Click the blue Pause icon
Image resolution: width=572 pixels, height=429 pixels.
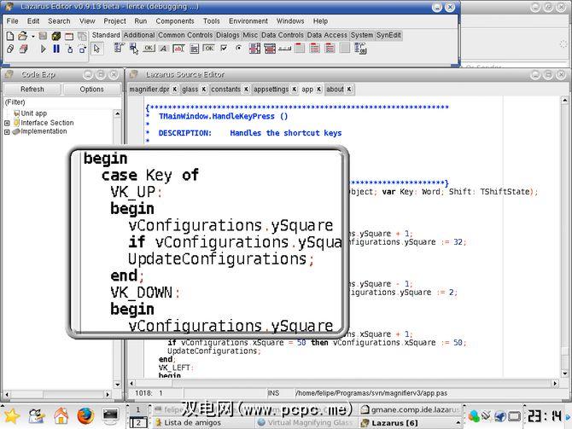[x=56, y=49]
